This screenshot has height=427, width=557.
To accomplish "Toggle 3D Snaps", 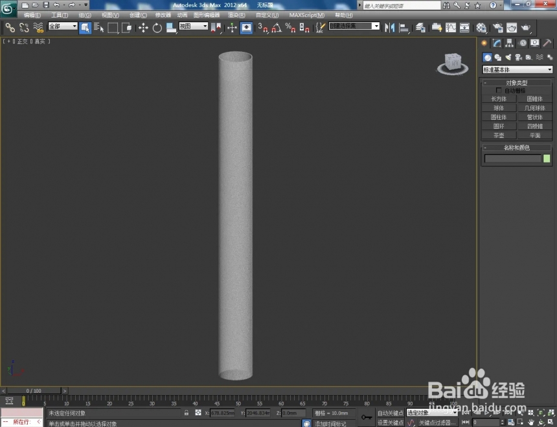I will pos(263,28).
